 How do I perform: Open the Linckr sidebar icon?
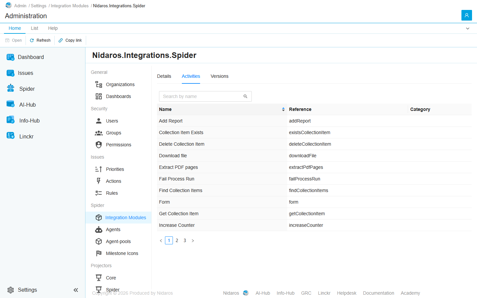(x=11, y=135)
